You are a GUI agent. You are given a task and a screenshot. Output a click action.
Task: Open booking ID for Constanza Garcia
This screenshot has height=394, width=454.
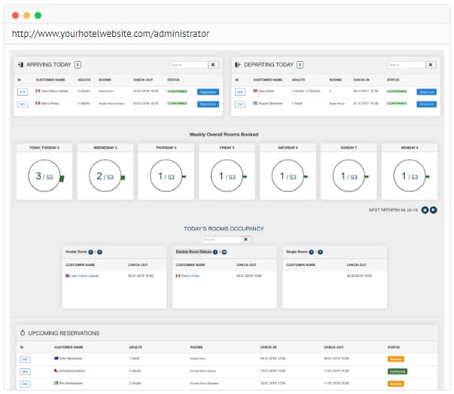point(25,371)
